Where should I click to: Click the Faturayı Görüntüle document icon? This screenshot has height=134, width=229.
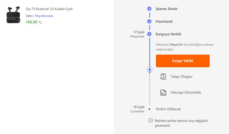163,93
